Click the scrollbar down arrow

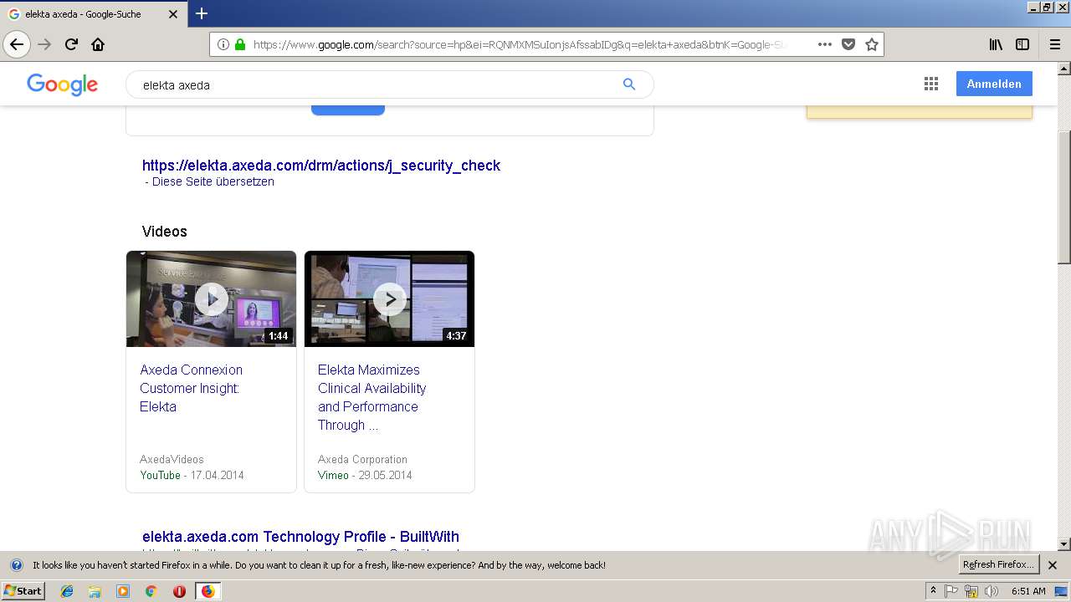[1064, 544]
